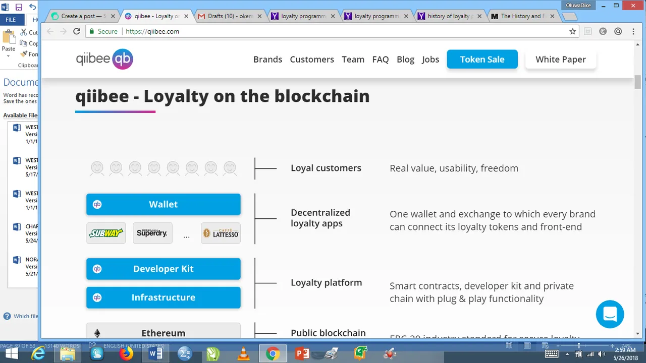Close the 'Create a post' tab

coord(113,16)
